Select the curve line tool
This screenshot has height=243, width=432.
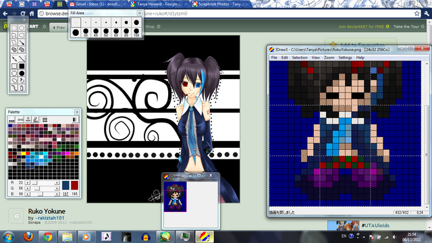coord(14,88)
